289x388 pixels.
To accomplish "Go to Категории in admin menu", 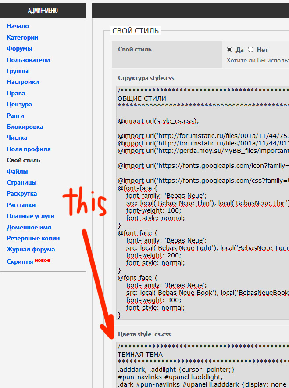I will point(22,38).
